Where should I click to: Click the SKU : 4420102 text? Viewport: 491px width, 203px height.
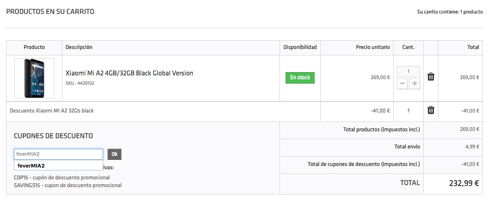[80, 83]
